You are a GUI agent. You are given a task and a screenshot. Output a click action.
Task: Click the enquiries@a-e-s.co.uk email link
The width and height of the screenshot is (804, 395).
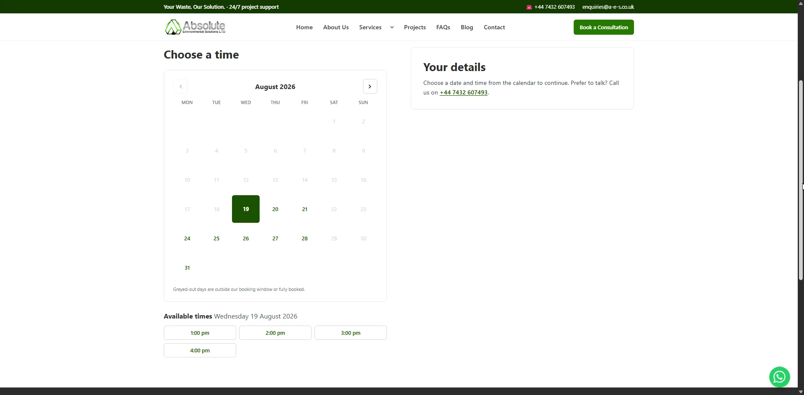[x=608, y=7]
